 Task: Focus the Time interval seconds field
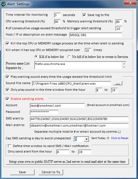[x=57, y=15]
